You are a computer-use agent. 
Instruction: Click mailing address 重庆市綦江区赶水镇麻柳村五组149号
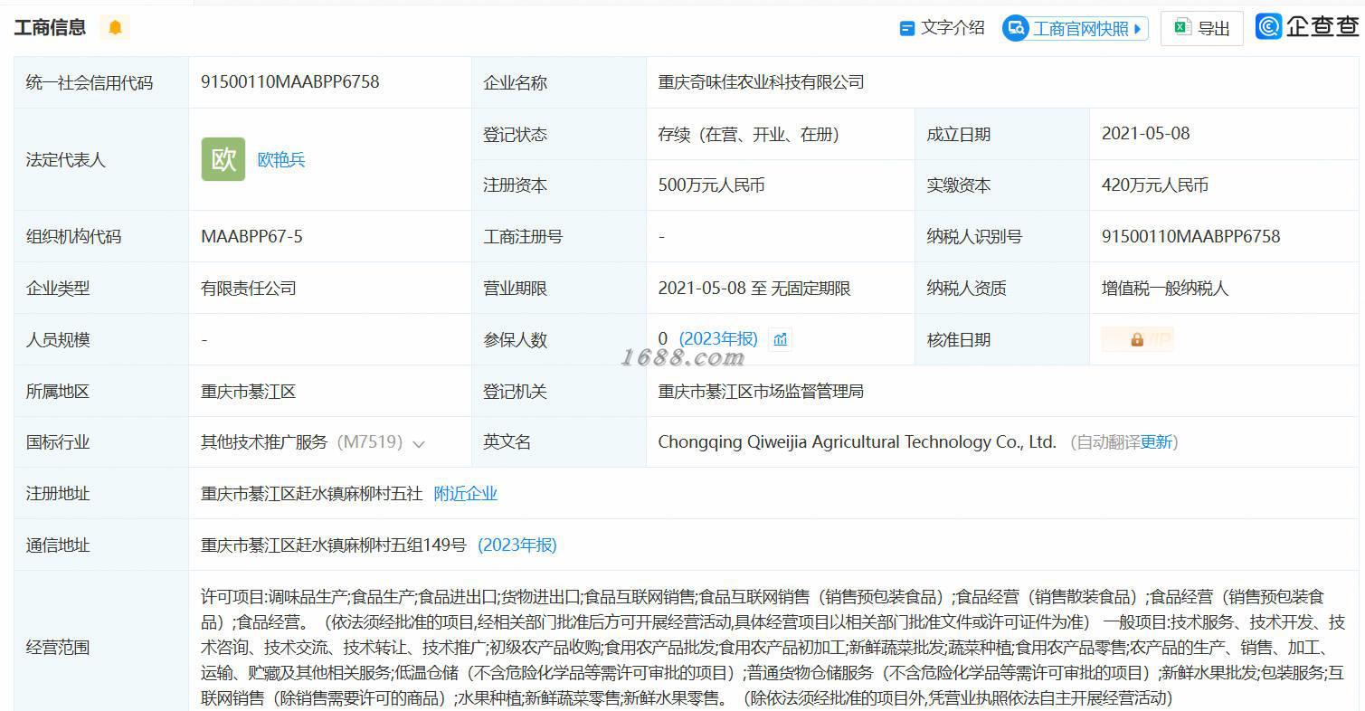(x=334, y=545)
